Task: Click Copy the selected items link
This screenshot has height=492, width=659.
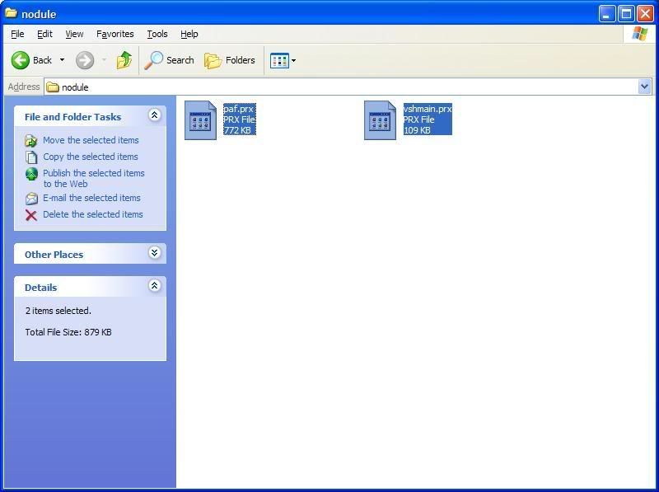Action: coord(91,157)
